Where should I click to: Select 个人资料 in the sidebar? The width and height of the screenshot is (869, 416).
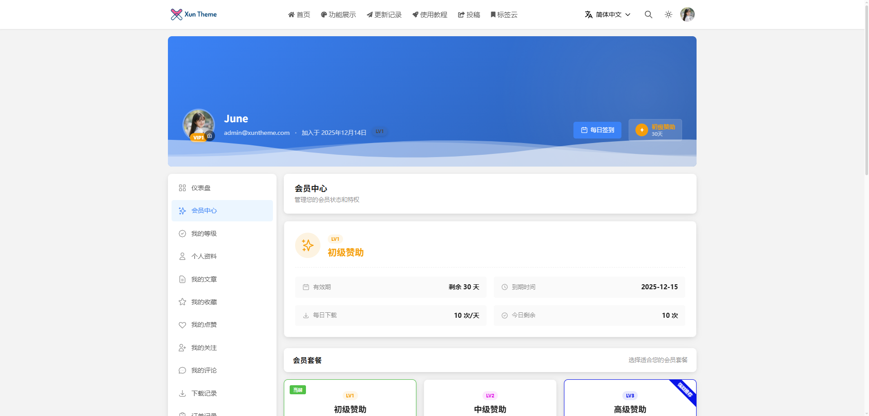pos(204,256)
